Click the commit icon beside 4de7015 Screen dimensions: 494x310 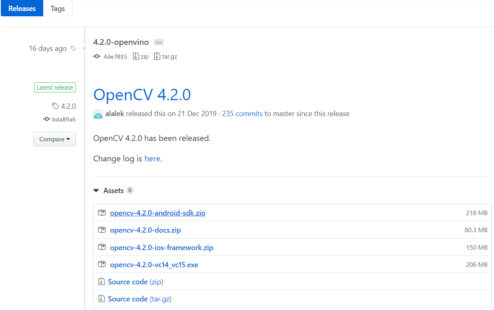tap(97, 57)
